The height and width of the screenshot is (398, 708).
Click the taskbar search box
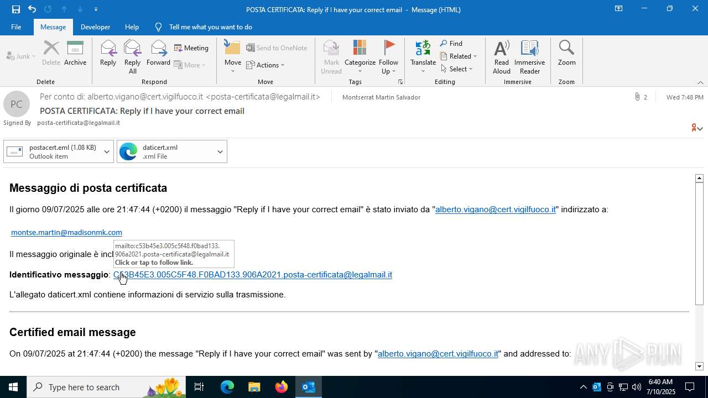(106, 387)
